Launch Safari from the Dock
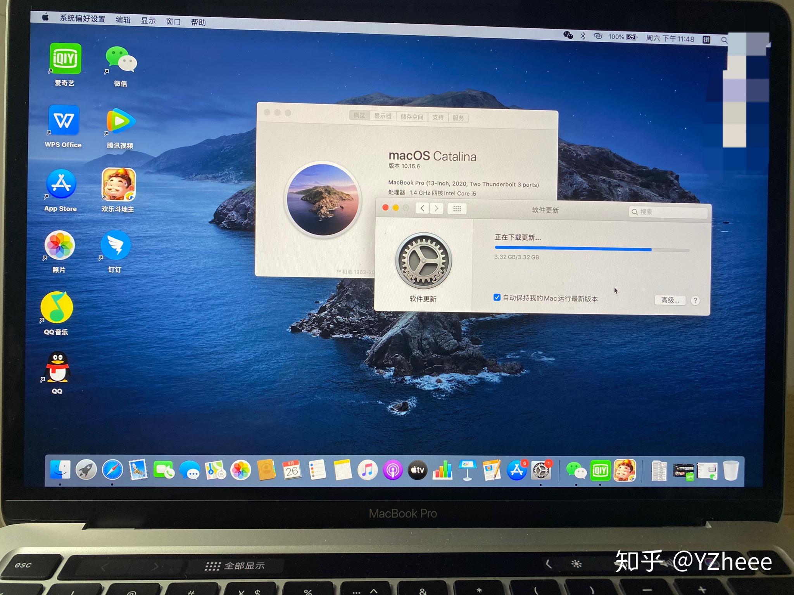This screenshot has height=595, width=794. pyautogui.click(x=112, y=470)
